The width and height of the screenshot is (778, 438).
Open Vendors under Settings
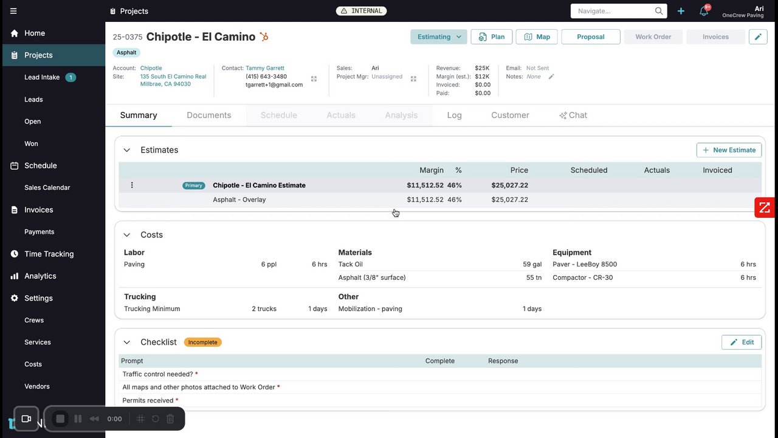tap(37, 386)
